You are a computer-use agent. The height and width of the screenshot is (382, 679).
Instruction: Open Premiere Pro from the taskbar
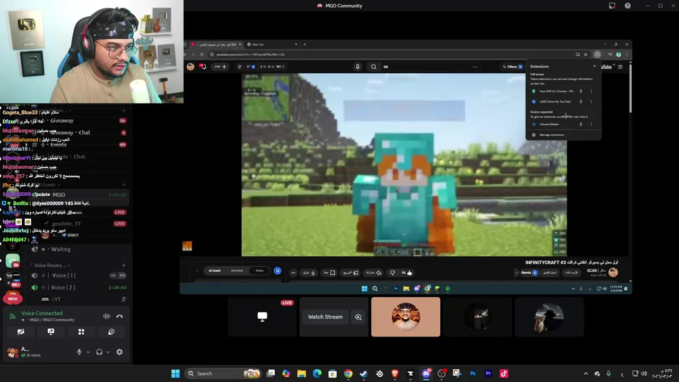(488, 374)
